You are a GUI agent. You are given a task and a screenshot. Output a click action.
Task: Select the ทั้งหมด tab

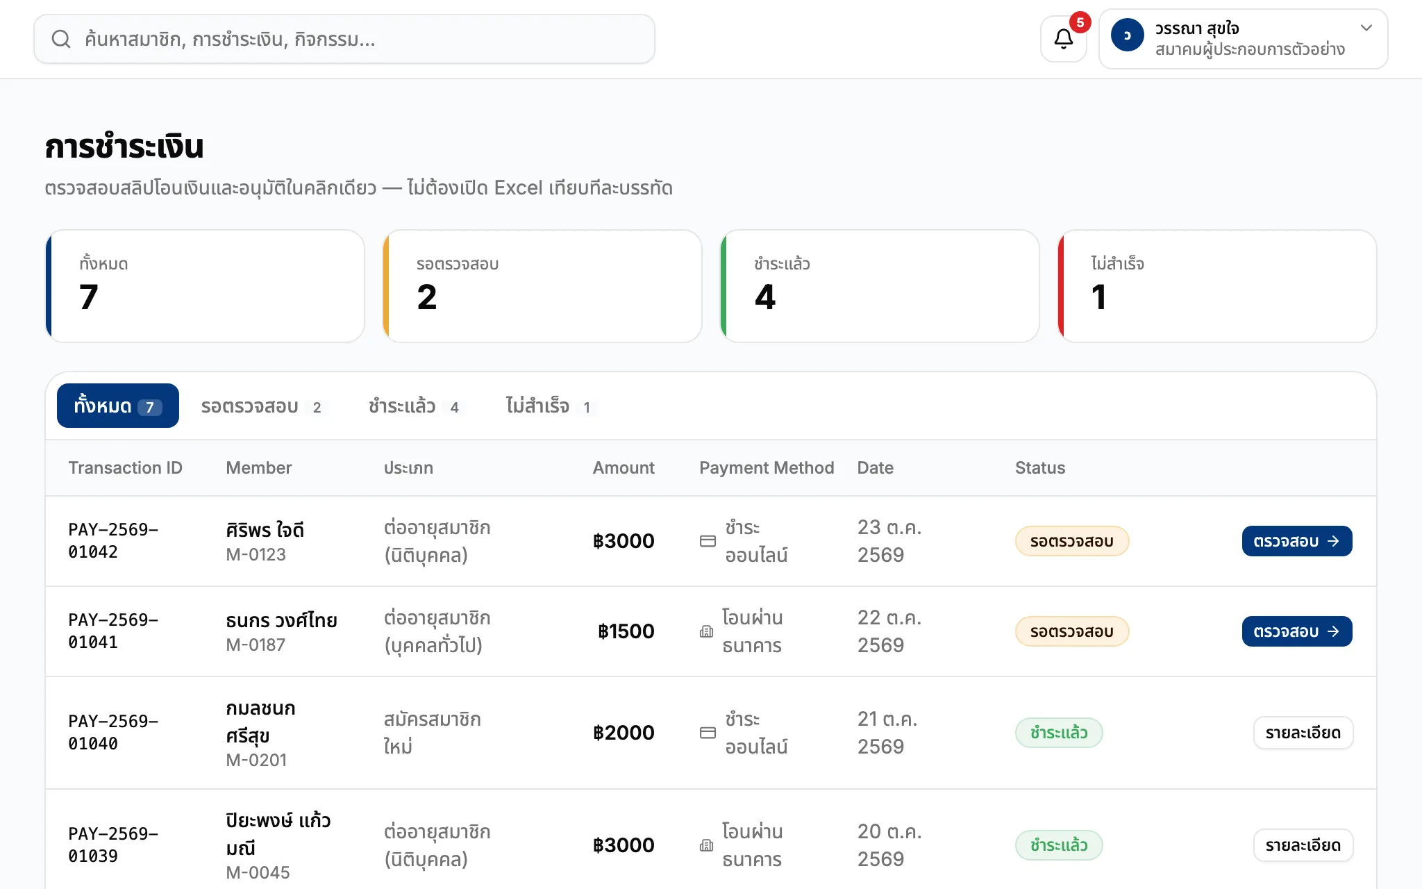click(118, 406)
